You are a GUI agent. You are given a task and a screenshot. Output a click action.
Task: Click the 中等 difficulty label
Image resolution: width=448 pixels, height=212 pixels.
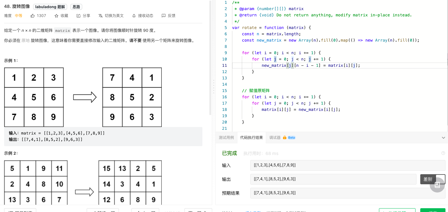click(x=18, y=16)
